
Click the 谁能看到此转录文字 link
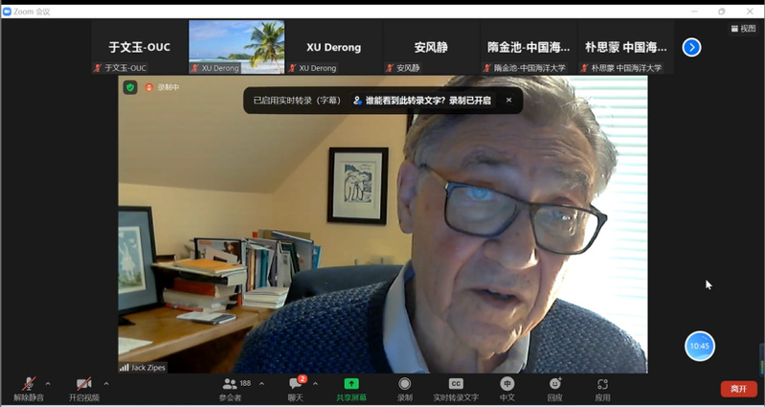click(x=421, y=100)
